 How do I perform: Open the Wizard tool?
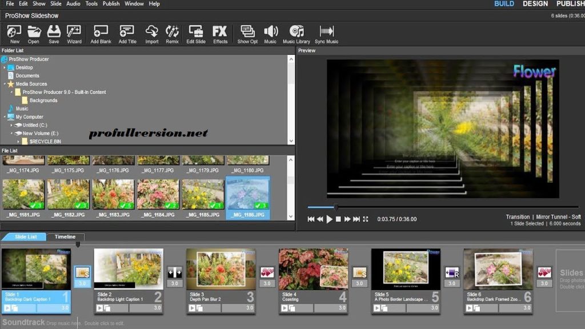pos(74,33)
